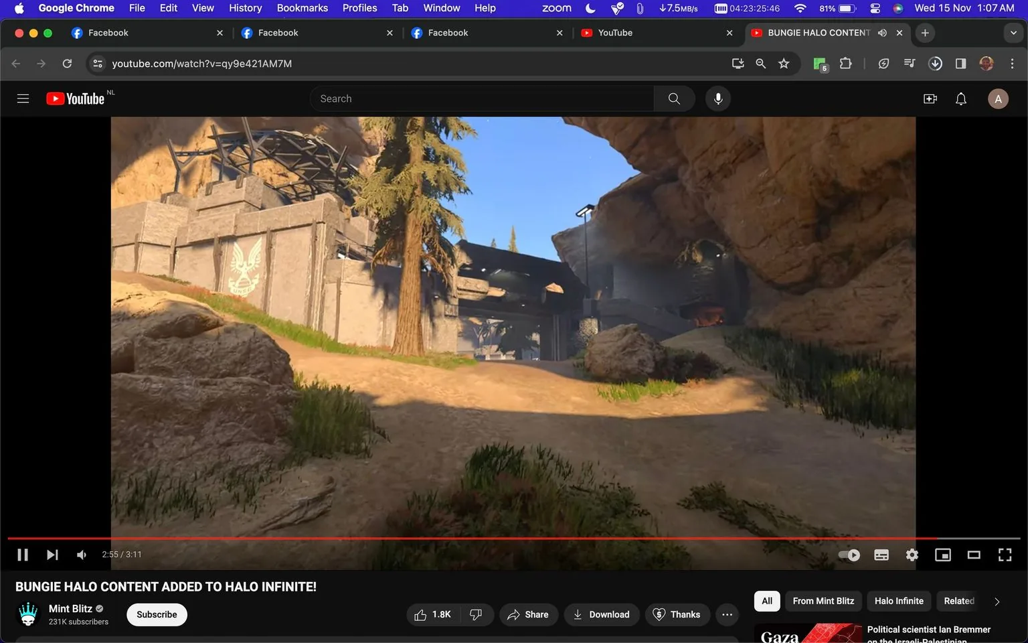Activate theater mode for the video
Screen dimensions: 1028x643
pyautogui.click(x=974, y=555)
